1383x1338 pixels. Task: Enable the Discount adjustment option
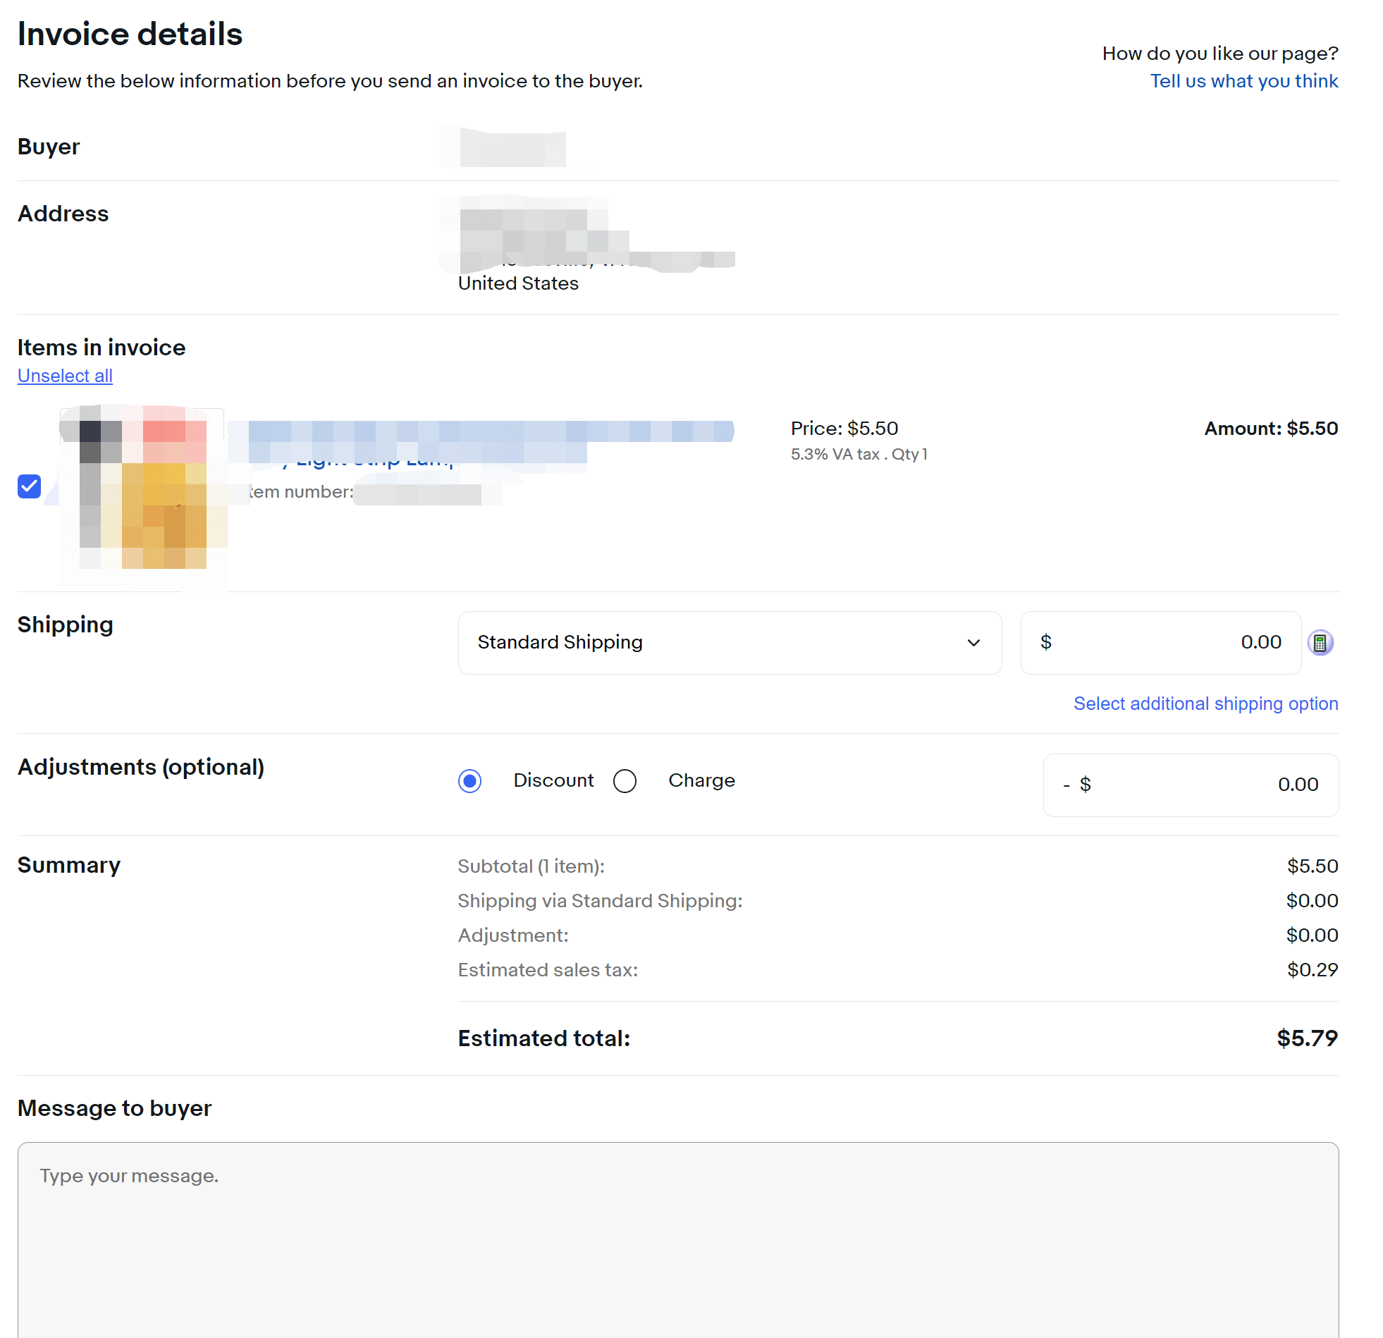[470, 780]
